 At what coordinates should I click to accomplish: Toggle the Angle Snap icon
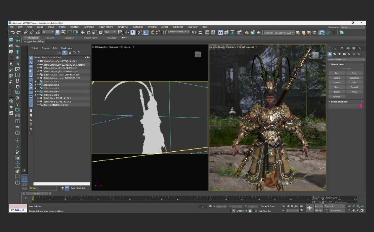(146, 32)
